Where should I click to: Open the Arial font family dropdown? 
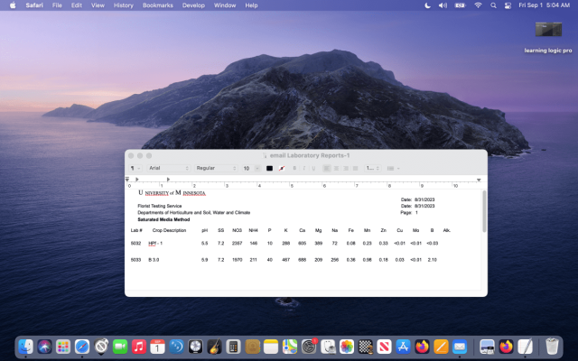[x=169, y=169]
